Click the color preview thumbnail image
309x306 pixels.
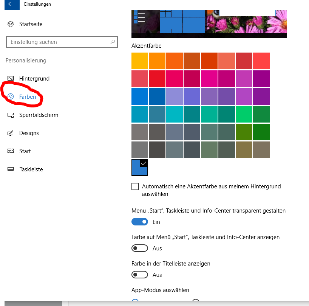click(x=209, y=24)
